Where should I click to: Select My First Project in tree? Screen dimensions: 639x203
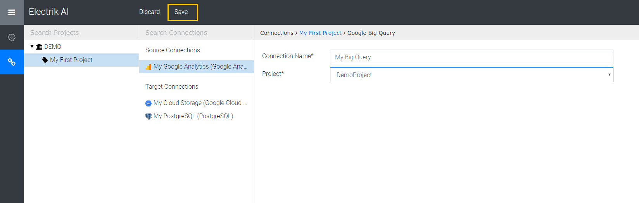point(71,60)
